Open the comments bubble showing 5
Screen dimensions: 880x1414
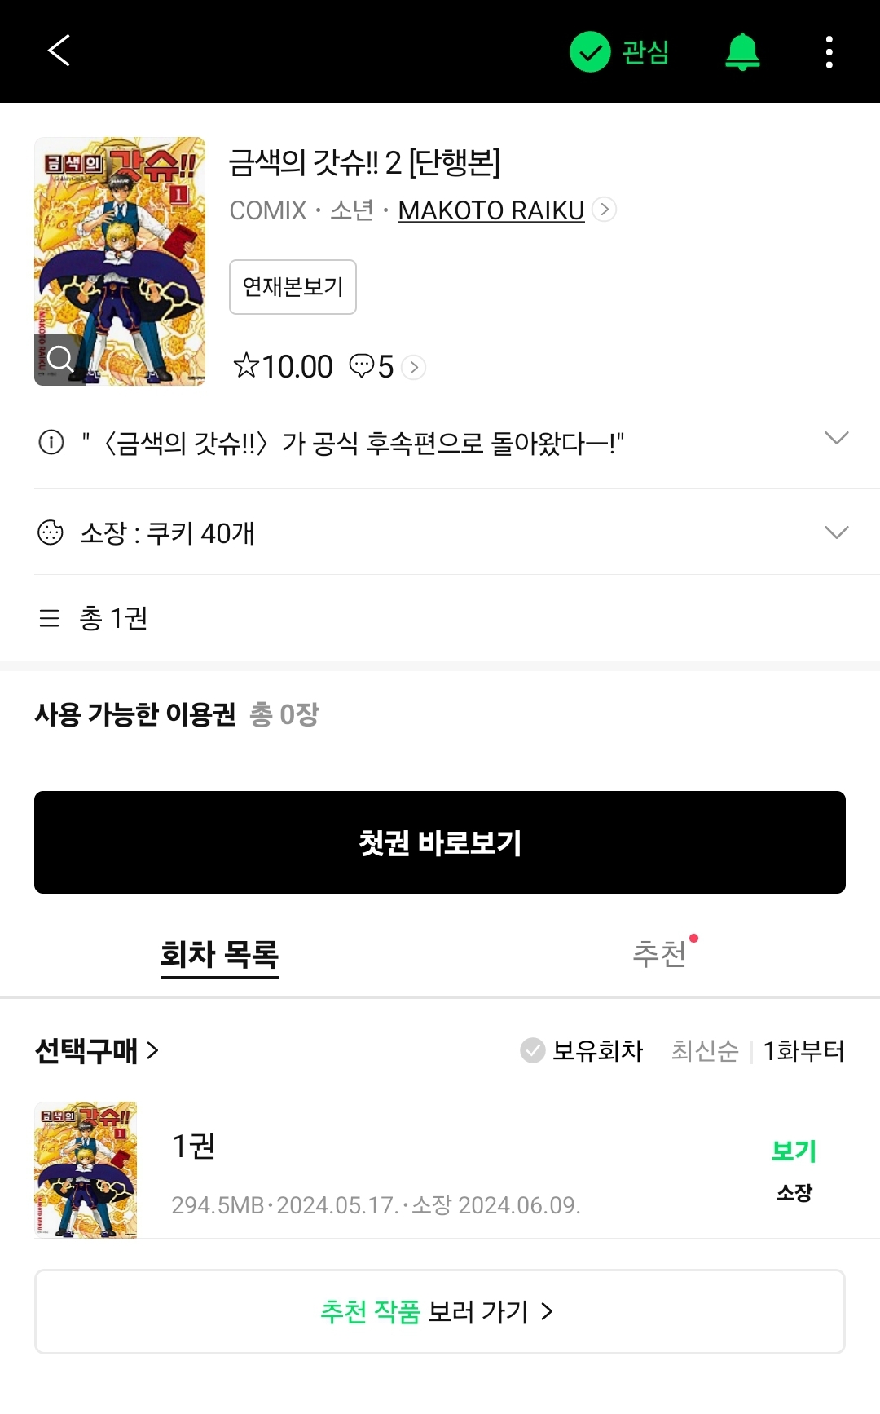(x=373, y=367)
